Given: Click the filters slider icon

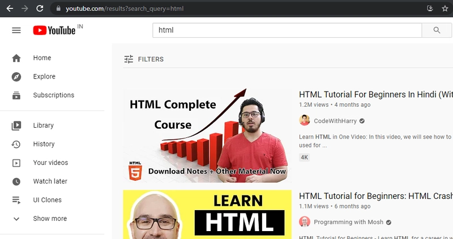Looking at the screenshot, I should (x=129, y=59).
